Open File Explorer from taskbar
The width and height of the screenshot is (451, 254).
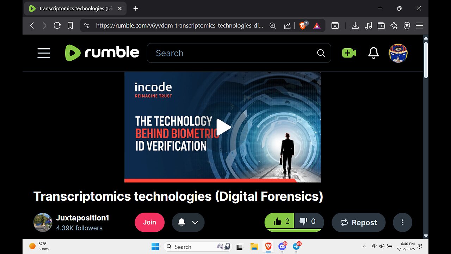254,247
